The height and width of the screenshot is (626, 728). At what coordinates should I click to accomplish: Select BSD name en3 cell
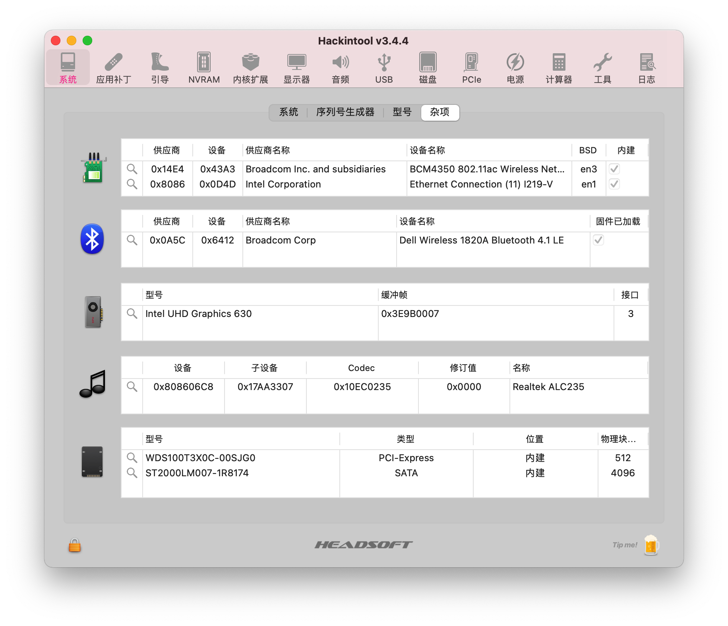pos(589,169)
